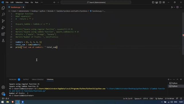Open notifications bell in status bar

coord(181,99)
